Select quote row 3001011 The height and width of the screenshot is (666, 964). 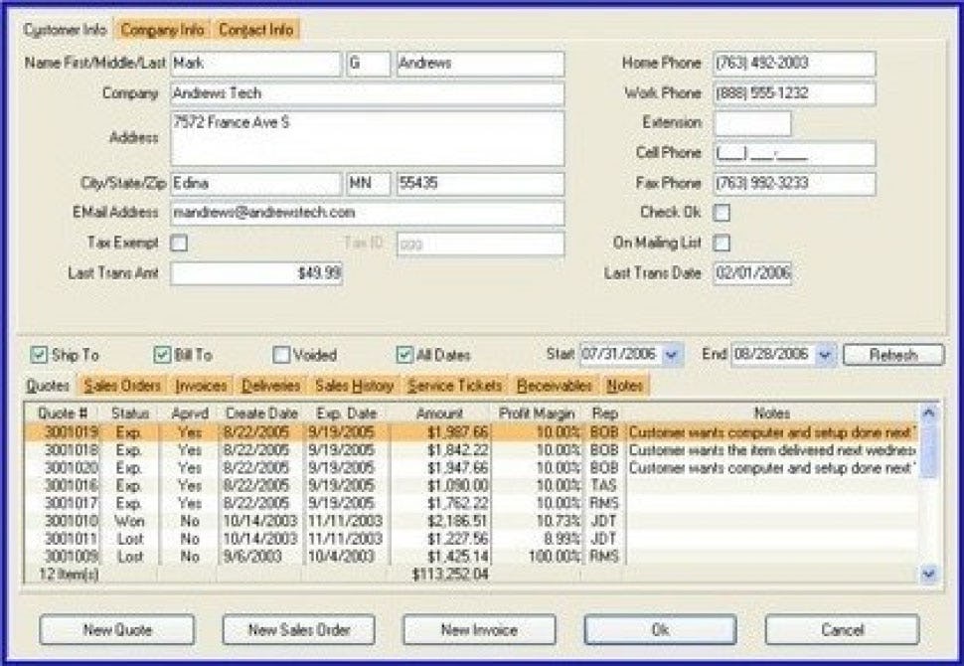(x=471, y=539)
